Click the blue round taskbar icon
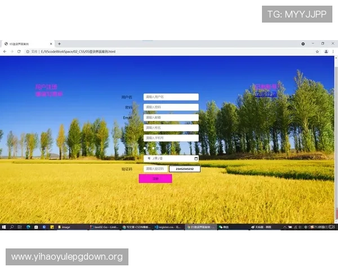Viewport: 338px width, 271px height. pyautogui.click(x=44, y=227)
